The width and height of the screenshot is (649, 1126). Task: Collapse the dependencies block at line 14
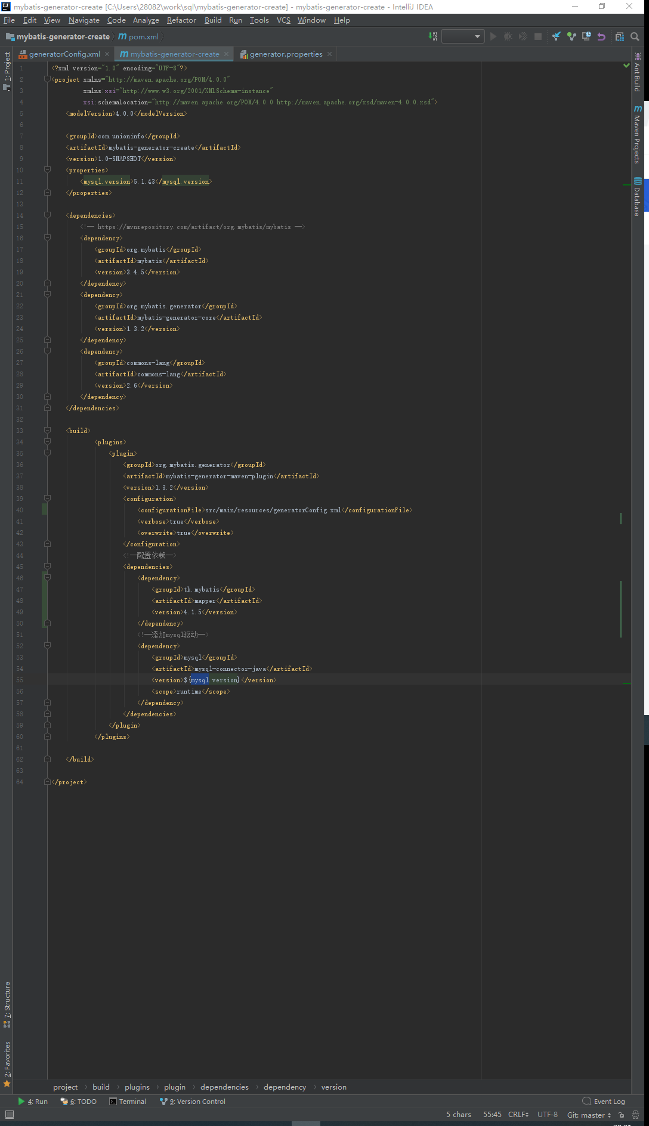(47, 215)
